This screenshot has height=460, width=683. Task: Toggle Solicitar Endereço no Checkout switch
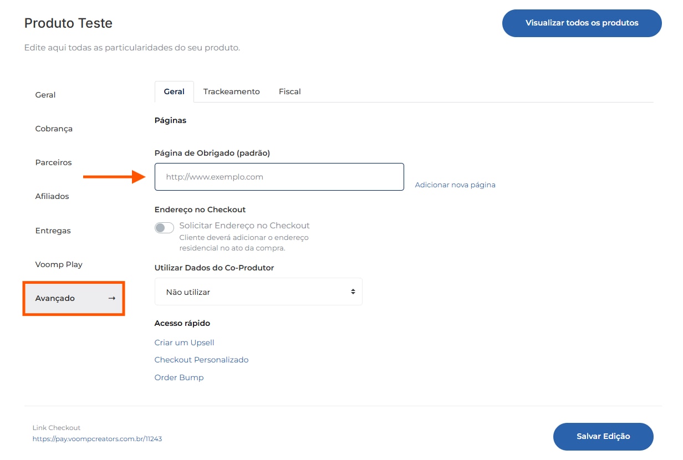tap(164, 228)
